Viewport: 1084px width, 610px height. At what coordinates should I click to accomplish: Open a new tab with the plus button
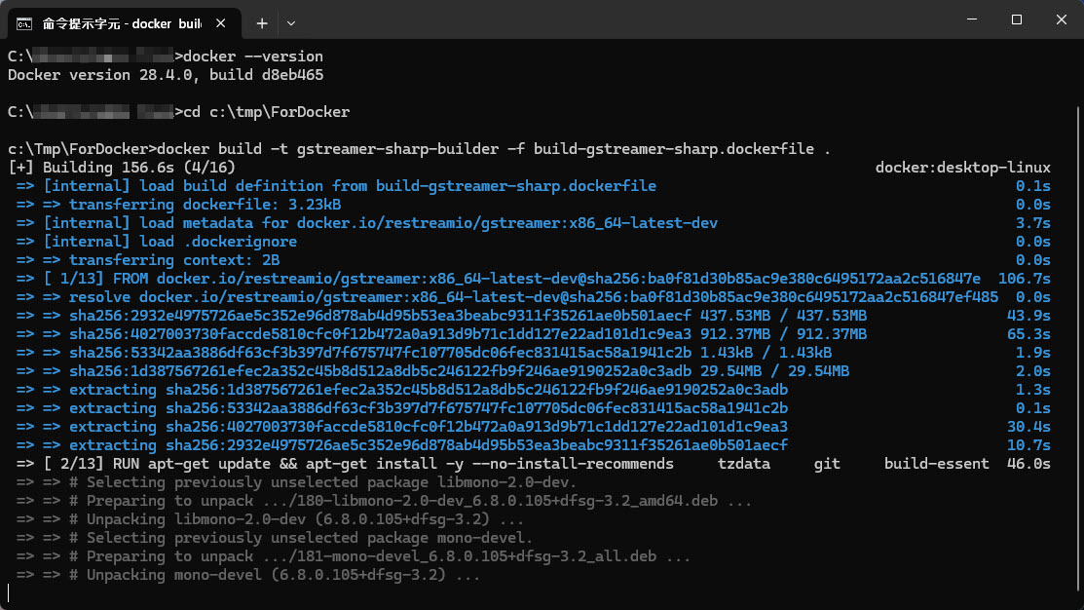point(261,21)
